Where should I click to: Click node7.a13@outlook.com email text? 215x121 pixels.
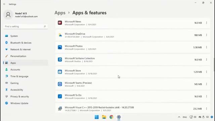pos(26,16)
